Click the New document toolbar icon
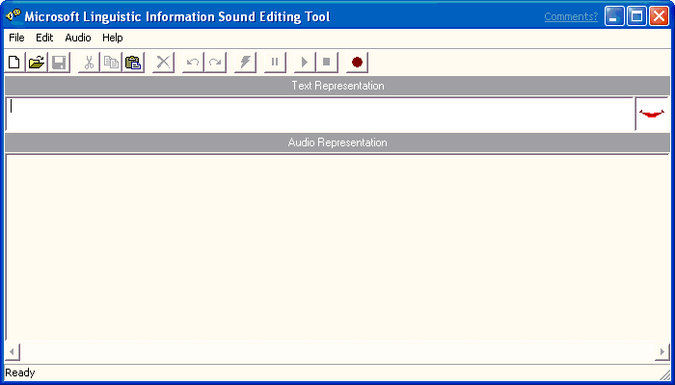This screenshot has width=675, height=385. click(14, 63)
